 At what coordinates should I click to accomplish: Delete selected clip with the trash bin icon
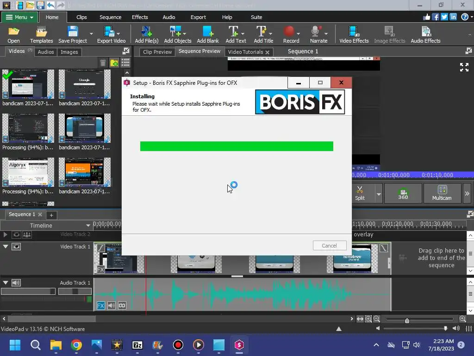point(103,63)
